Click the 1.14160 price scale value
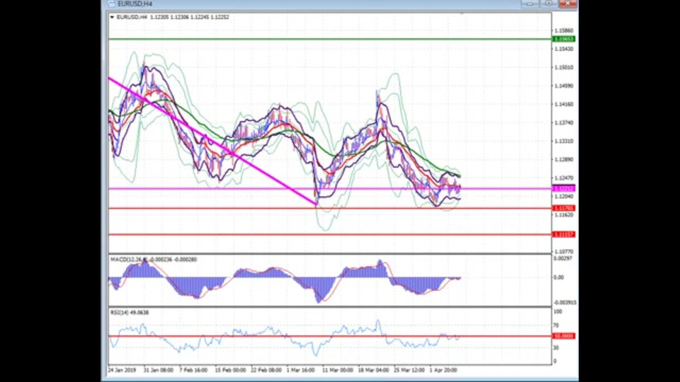 [x=564, y=105]
